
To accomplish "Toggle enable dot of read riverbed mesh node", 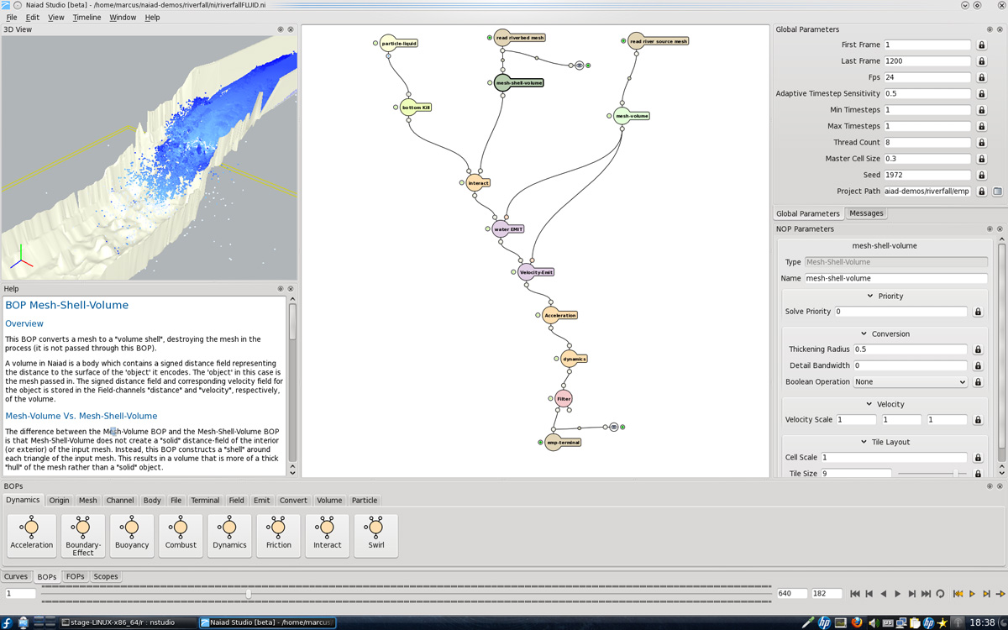I will click(x=490, y=38).
